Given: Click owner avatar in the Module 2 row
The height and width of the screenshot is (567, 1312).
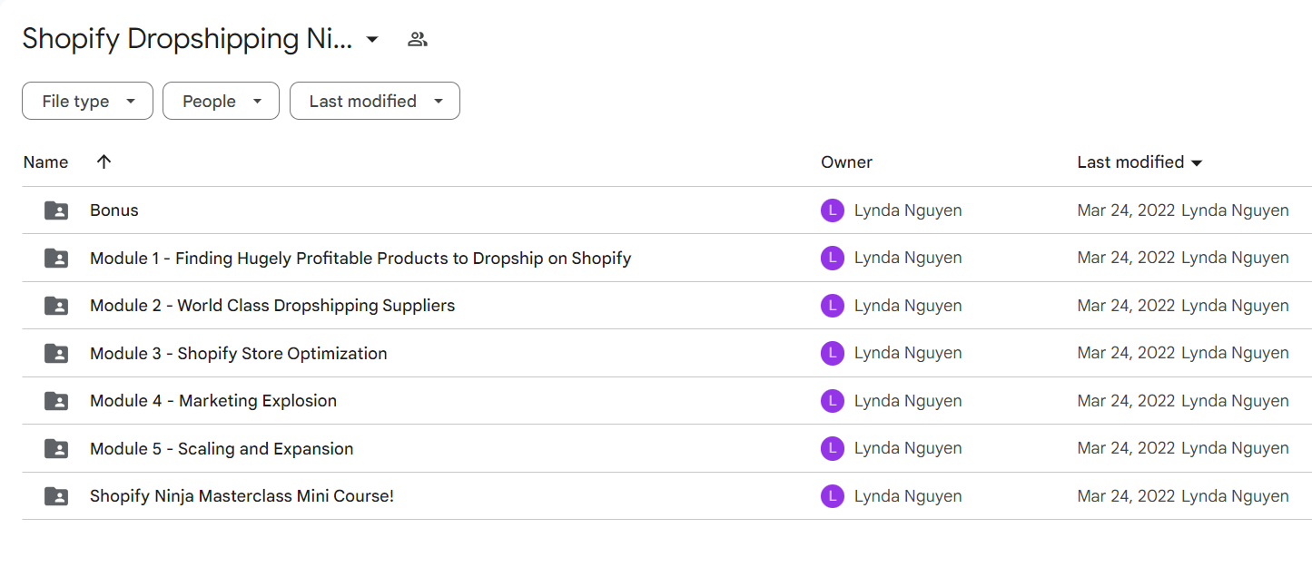Looking at the screenshot, I should (x=833, y=306).
